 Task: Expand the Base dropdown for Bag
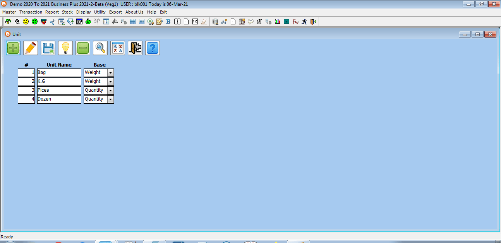point(110,73)
